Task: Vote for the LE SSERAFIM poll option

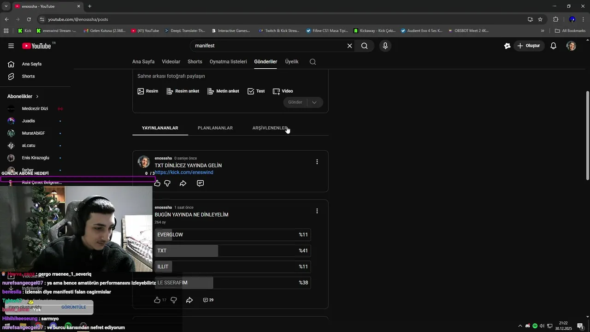Action: 232,283
